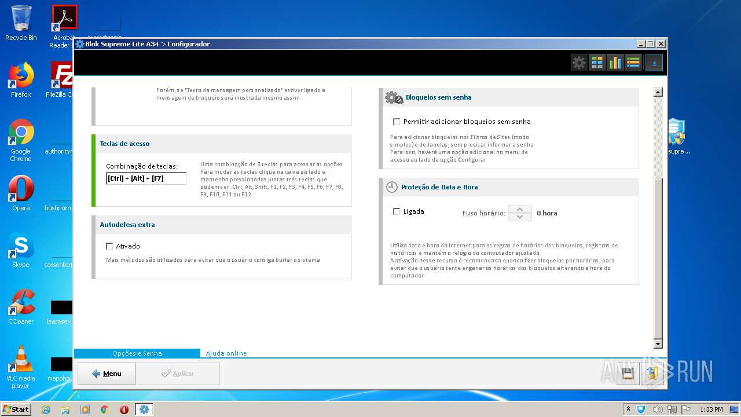Viewport: 741px width, 417px height.
Task: Click the blue shield tray icon
Action: (641, 409)
